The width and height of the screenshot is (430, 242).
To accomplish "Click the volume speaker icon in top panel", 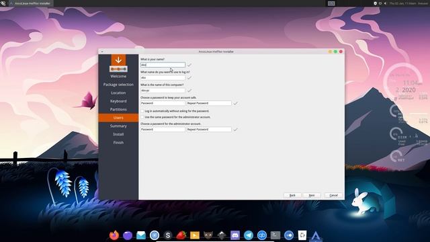I will click(385, 3).
